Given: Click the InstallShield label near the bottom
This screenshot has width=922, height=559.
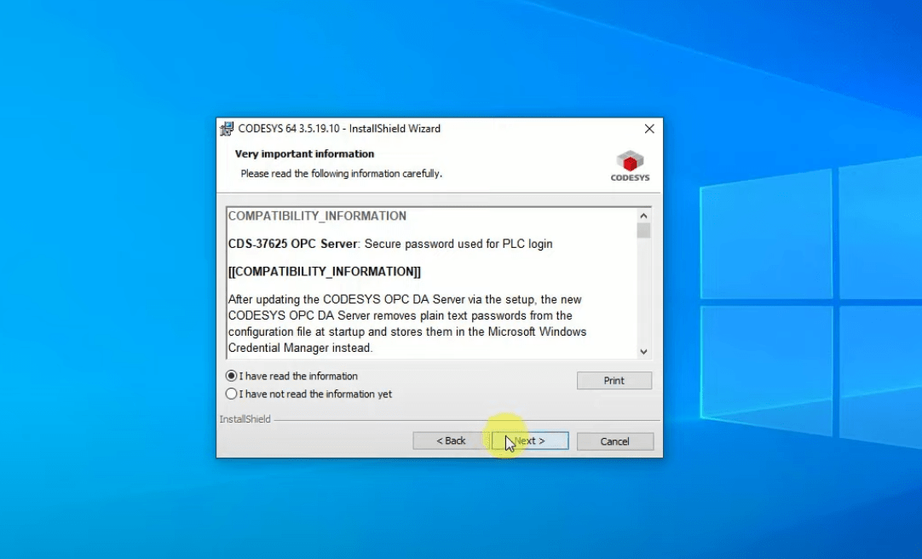Looking at the screenshot, I should point(245,419).
